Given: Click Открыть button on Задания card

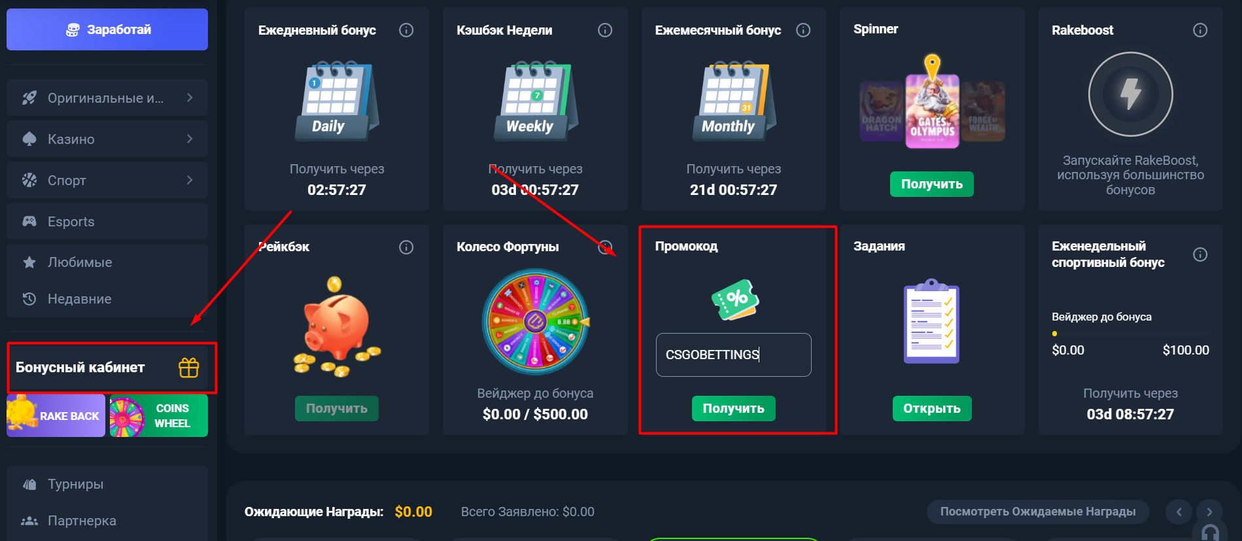Looking at the screenshot, I should 932,408.
